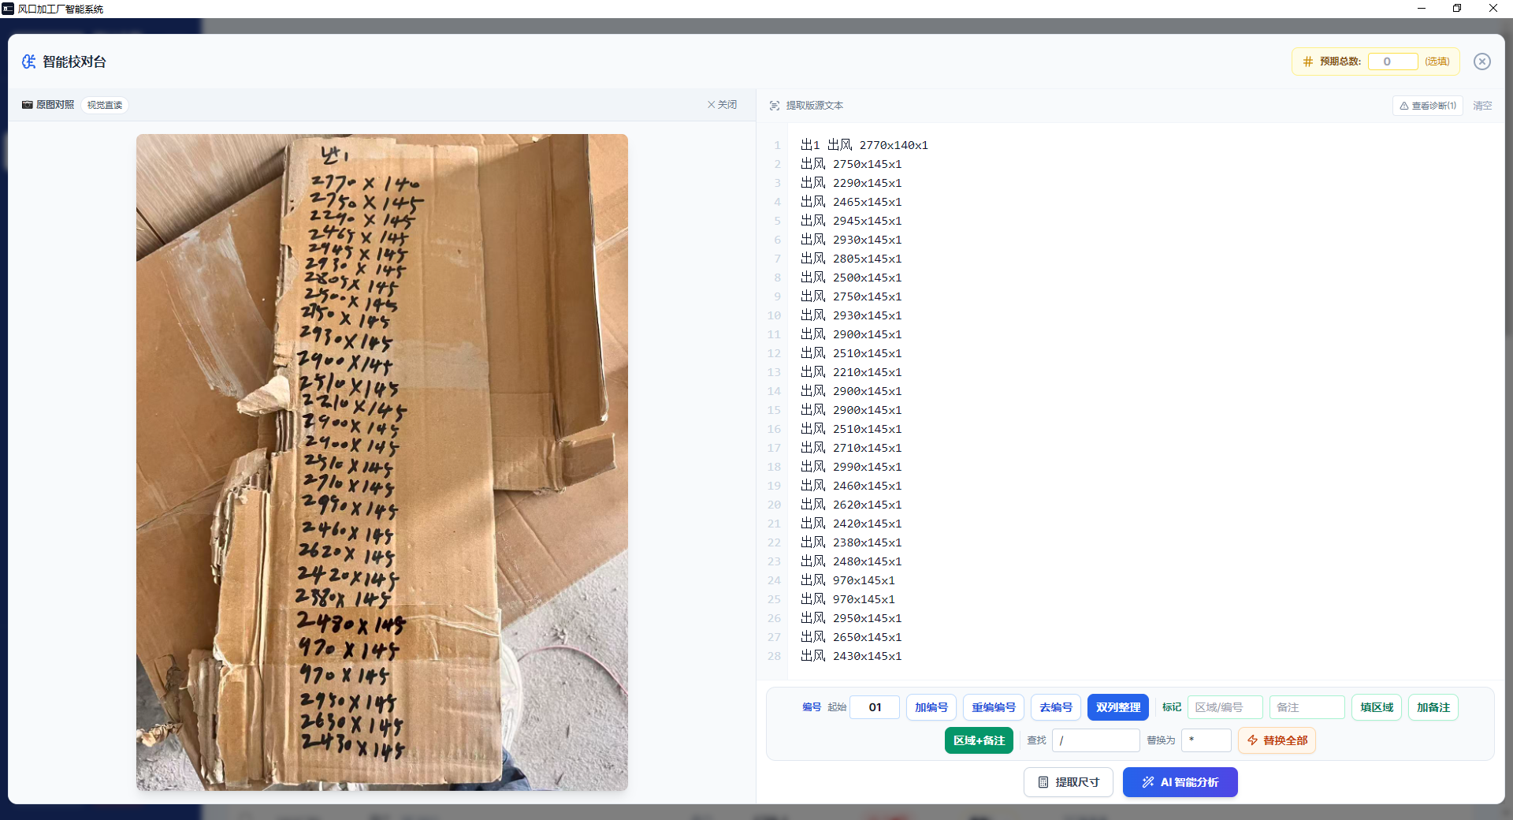Click the 去编号 button
The width and height of the screenshot is (1513, 820).
1056,707
